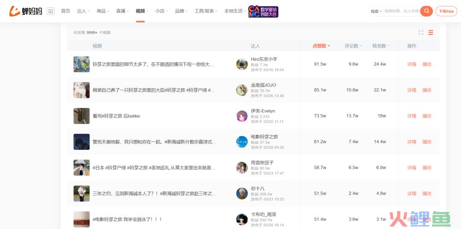Viewport: 461px width, 229px height.
Task: Switch to grid card view
Action: tap(421, 32)
